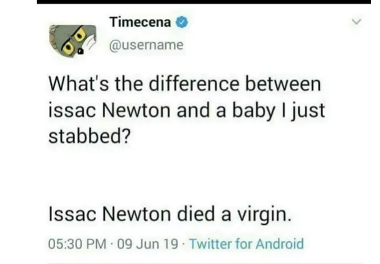
Task: Open the @username handle profile
Action: point(146,46)
